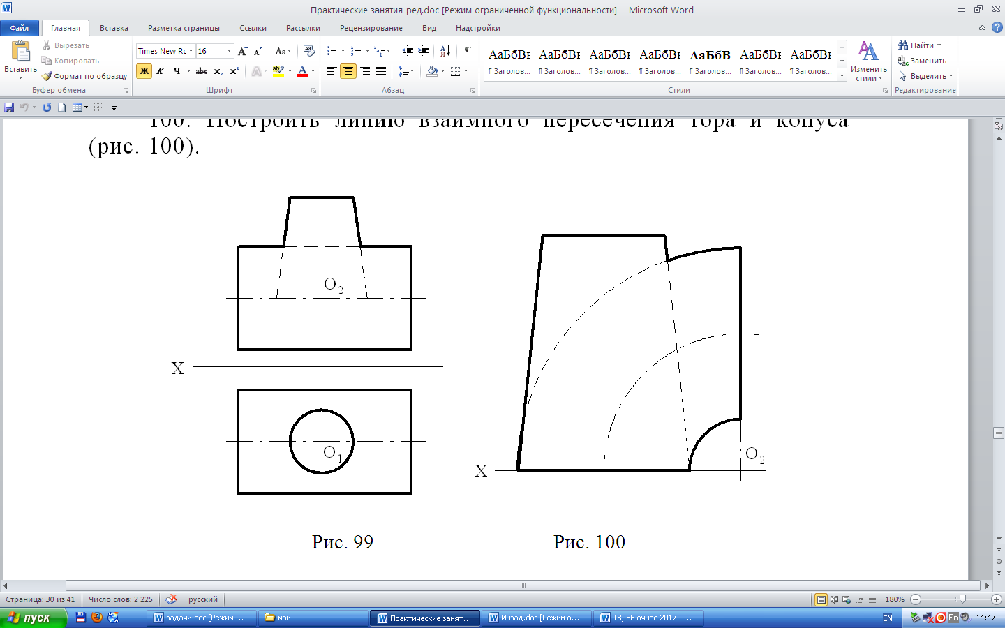Justify the paragraph text to full width
This screenshot has width=1005, height=628.
coord(381,70)
